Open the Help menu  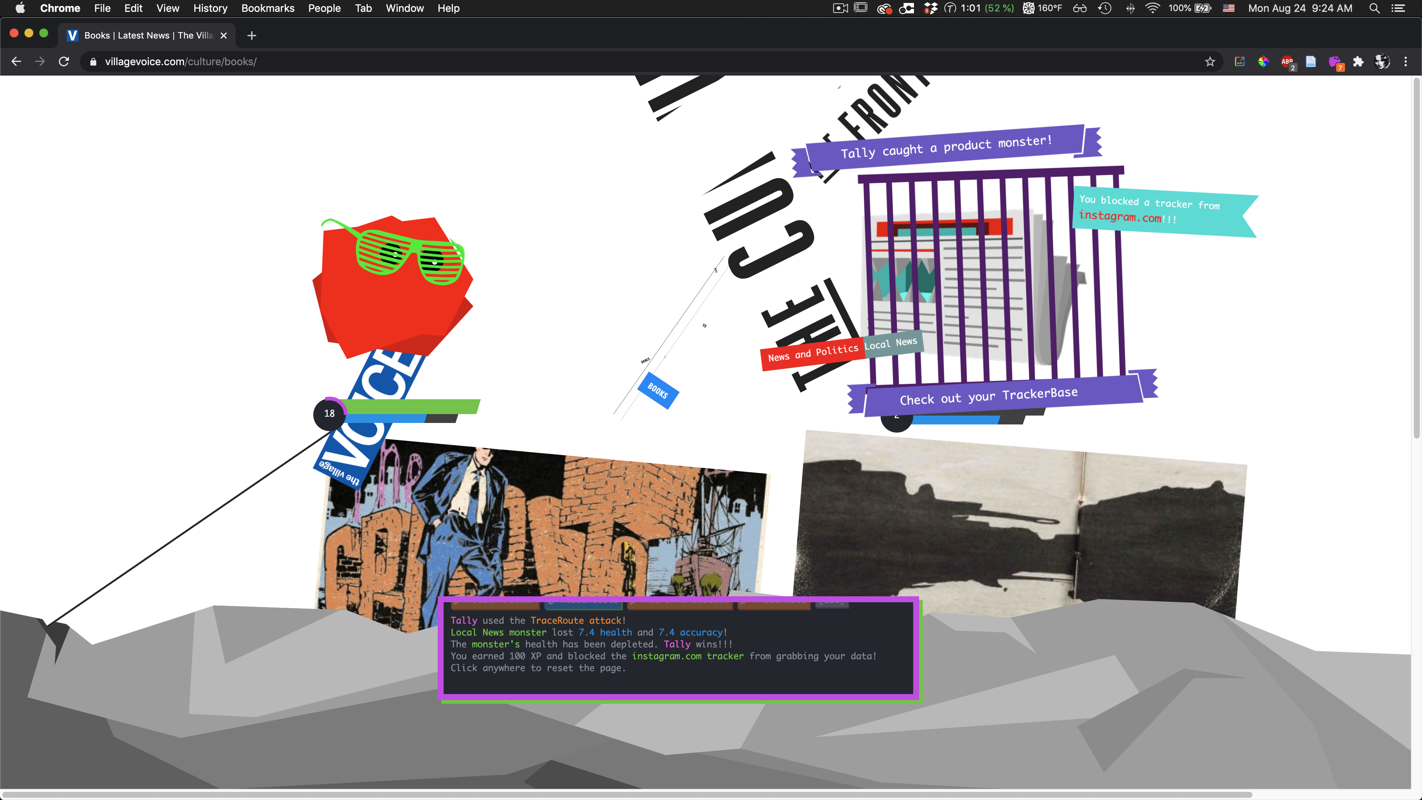coord(448,8)
